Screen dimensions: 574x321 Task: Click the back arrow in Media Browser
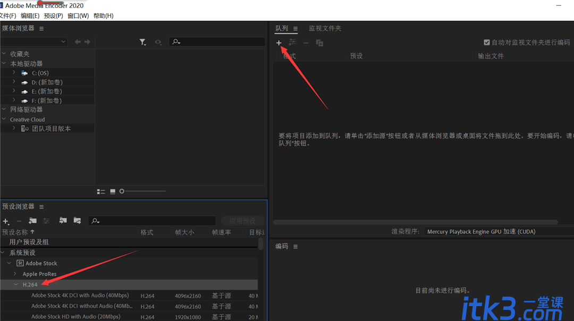click(78, 42)
